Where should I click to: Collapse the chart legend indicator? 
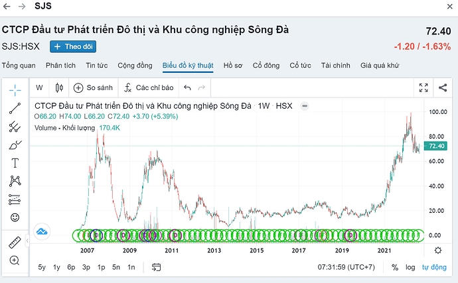[305, 106]
